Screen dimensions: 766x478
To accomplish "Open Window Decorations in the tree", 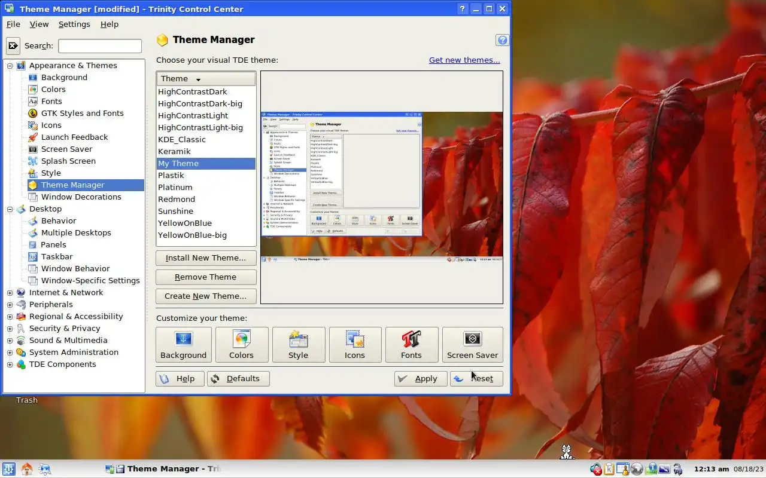I will pos(81,197).
